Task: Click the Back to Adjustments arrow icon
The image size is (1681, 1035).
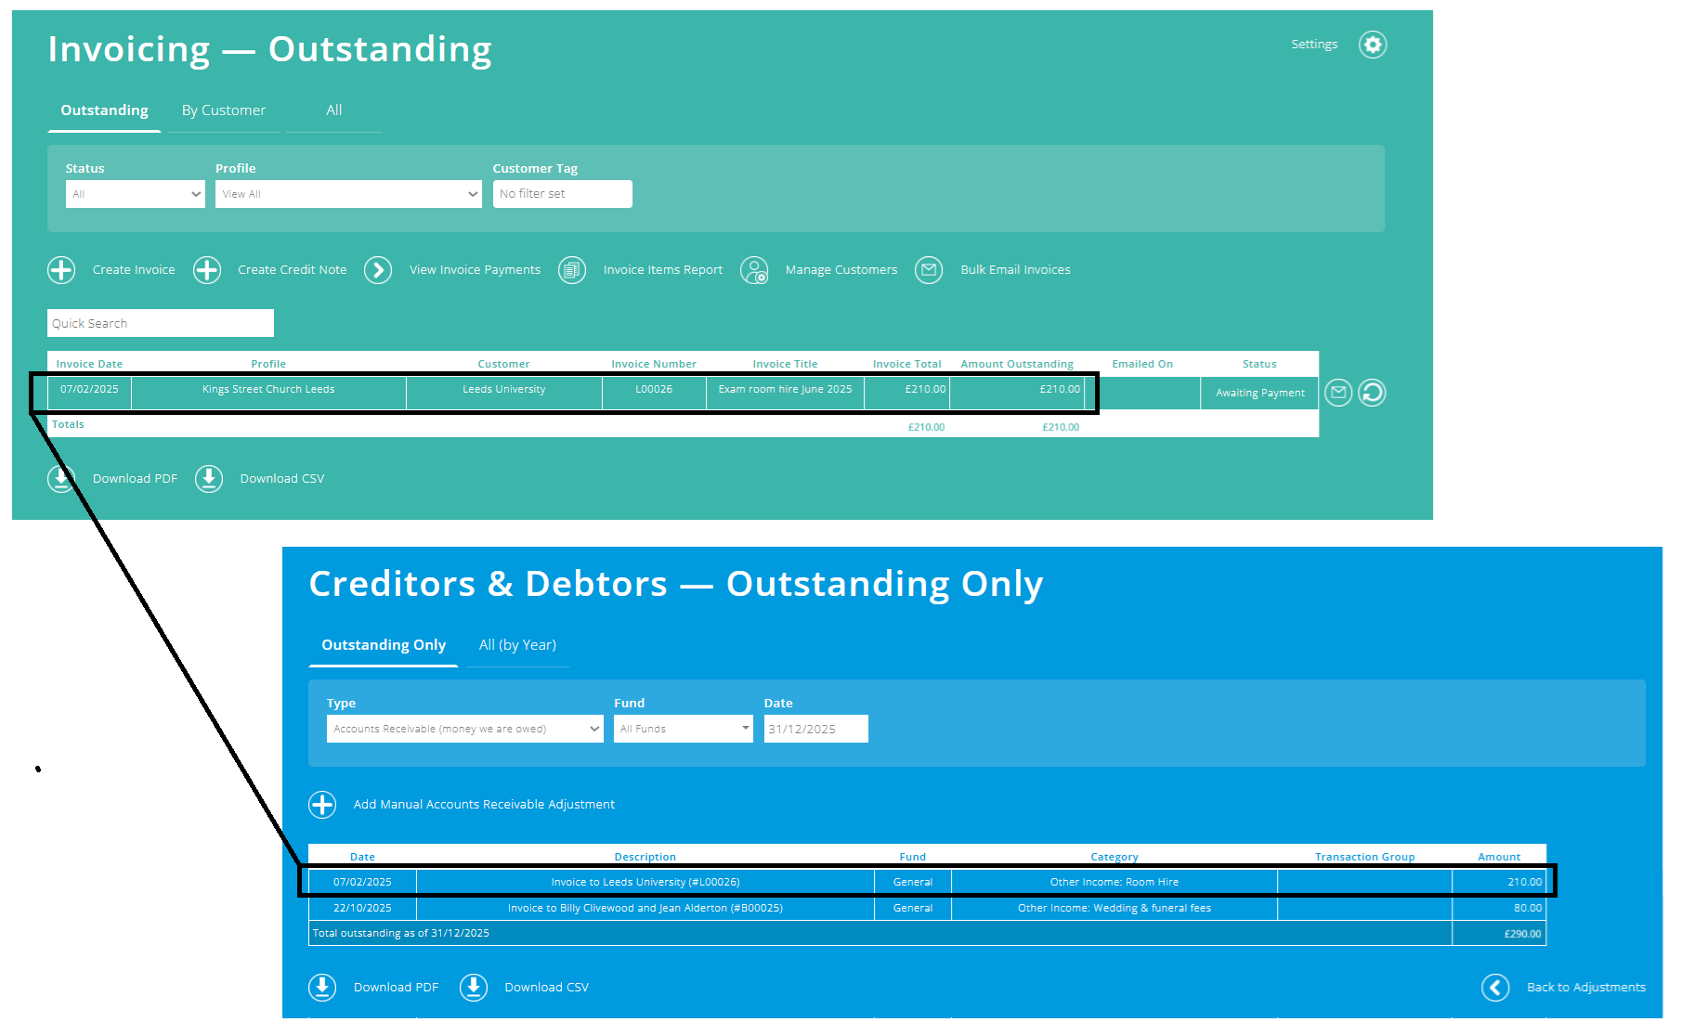Action: click(1495, 988)
